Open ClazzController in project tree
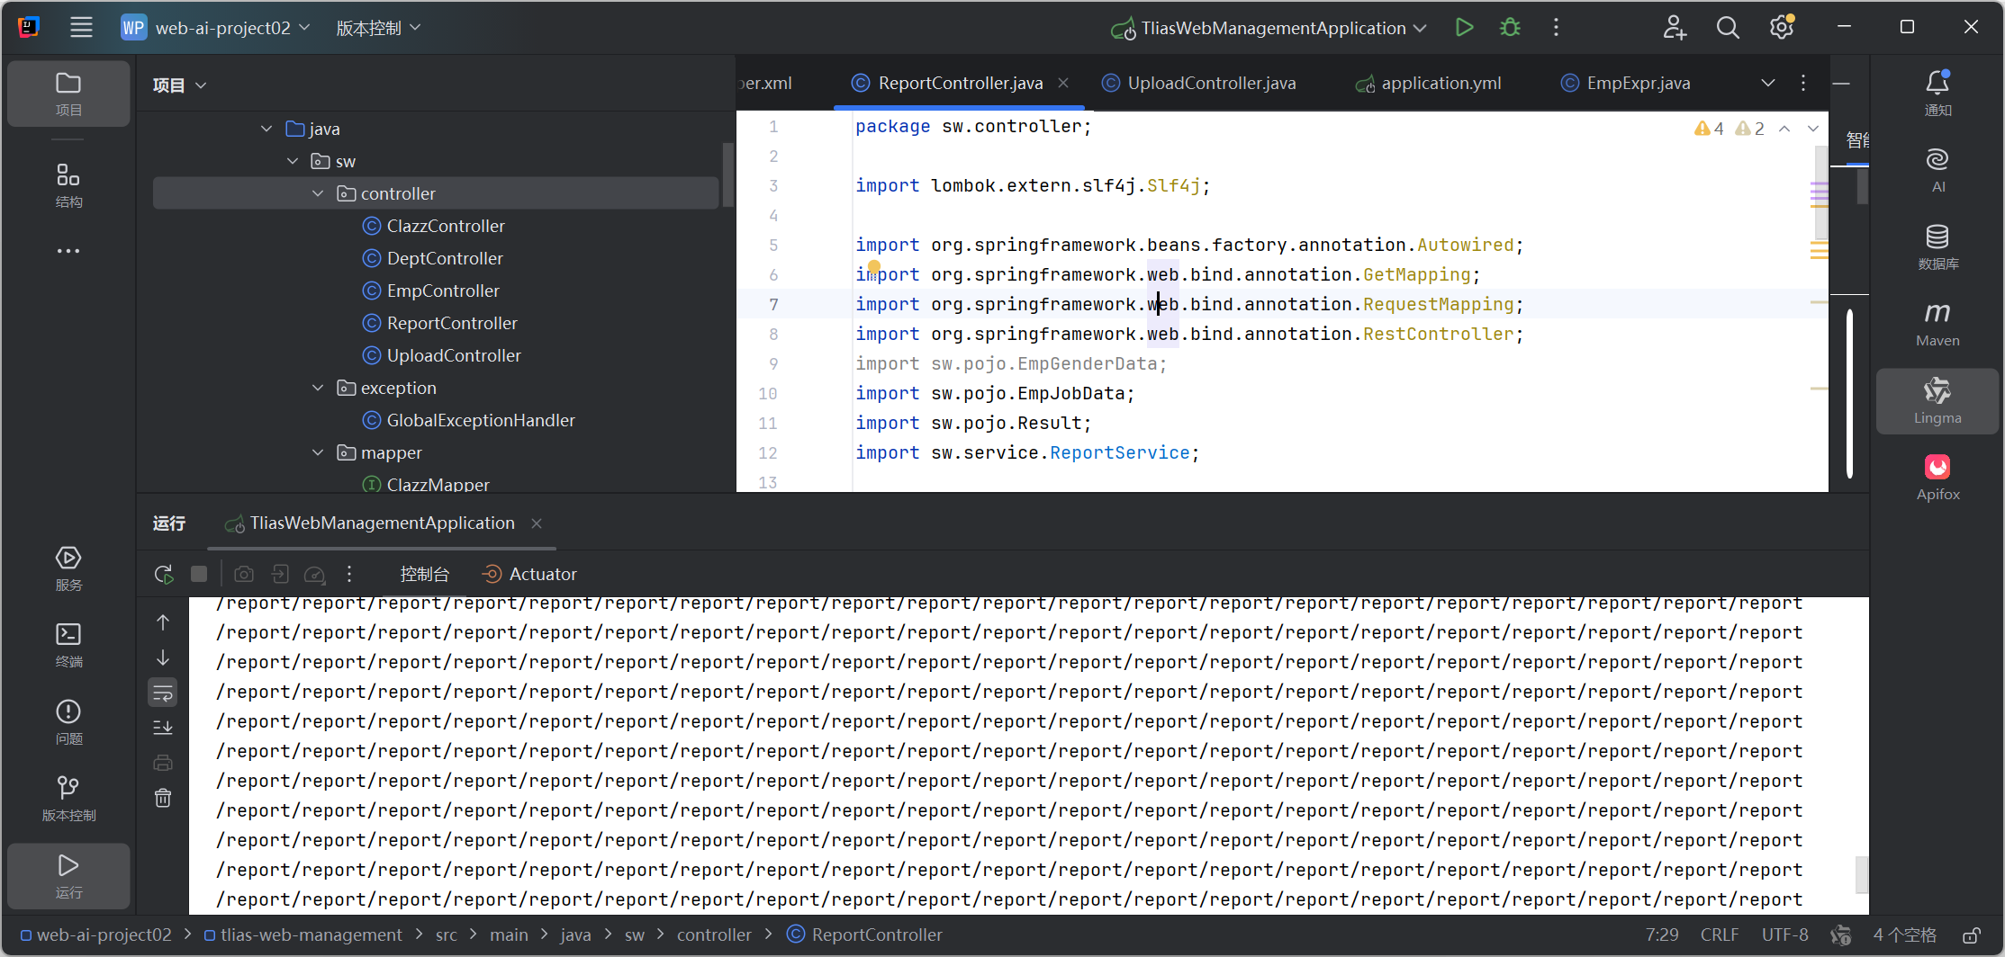Viewport: 2005px width, 957px height. 433,226
